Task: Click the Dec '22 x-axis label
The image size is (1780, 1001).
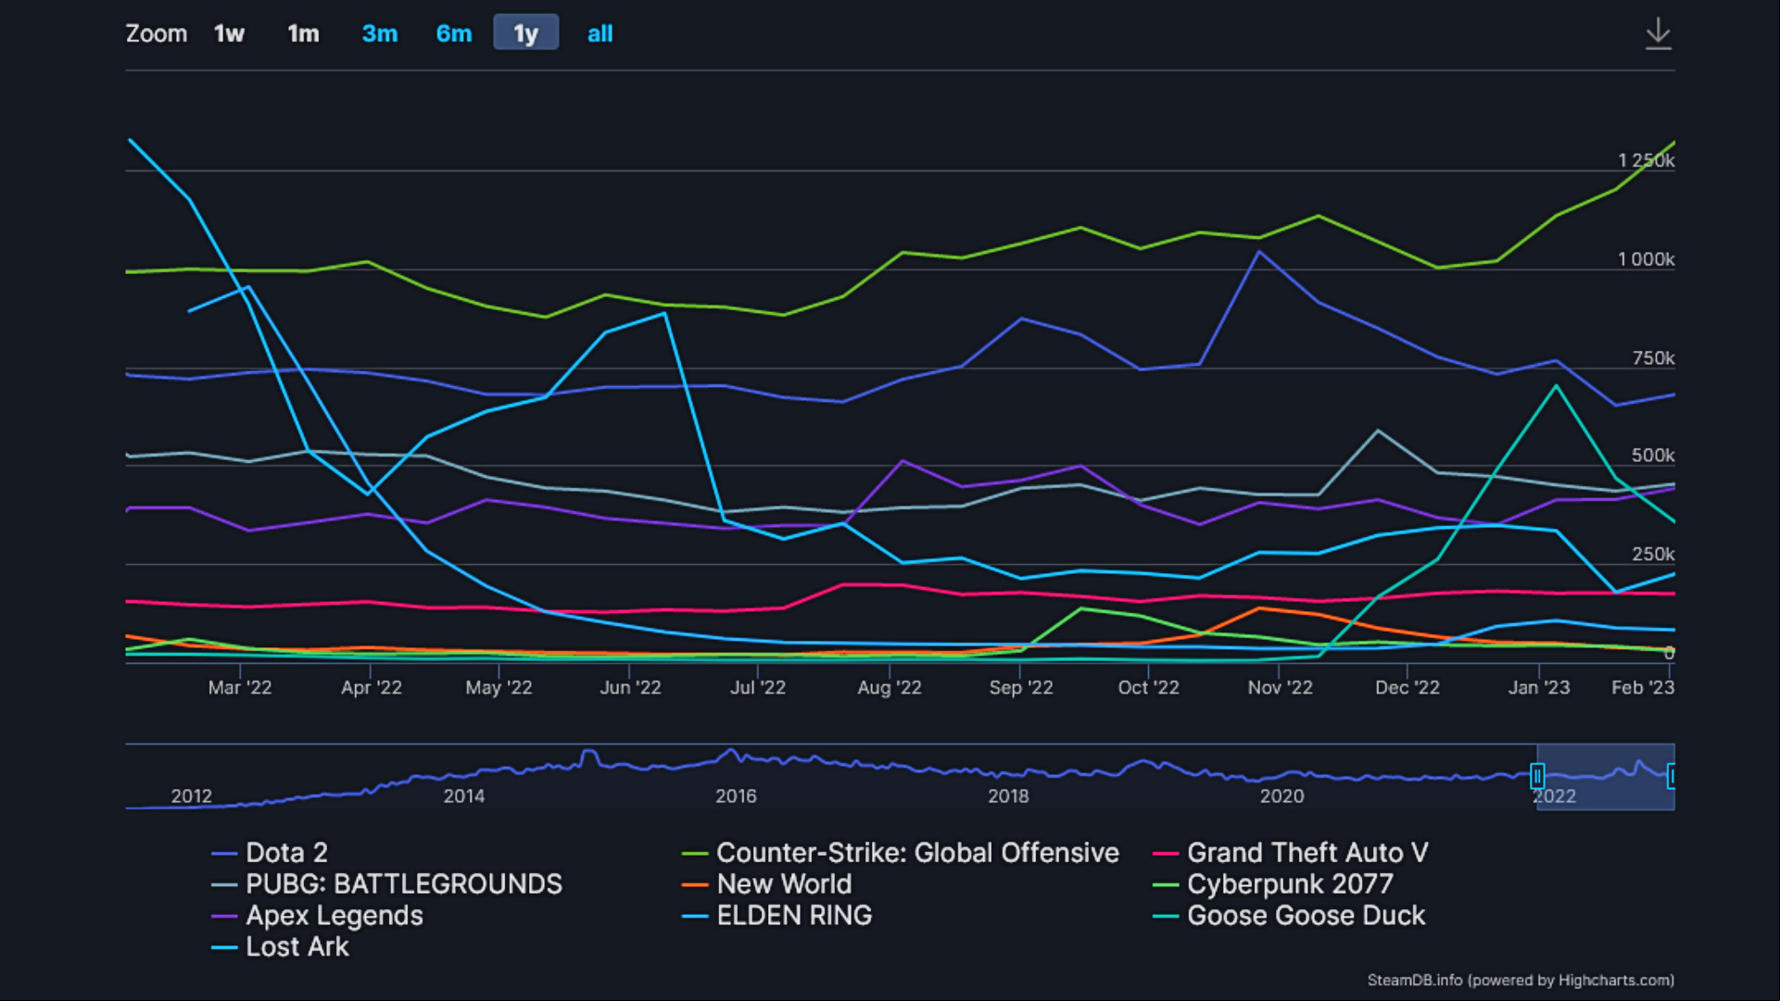Action: 1407,687
